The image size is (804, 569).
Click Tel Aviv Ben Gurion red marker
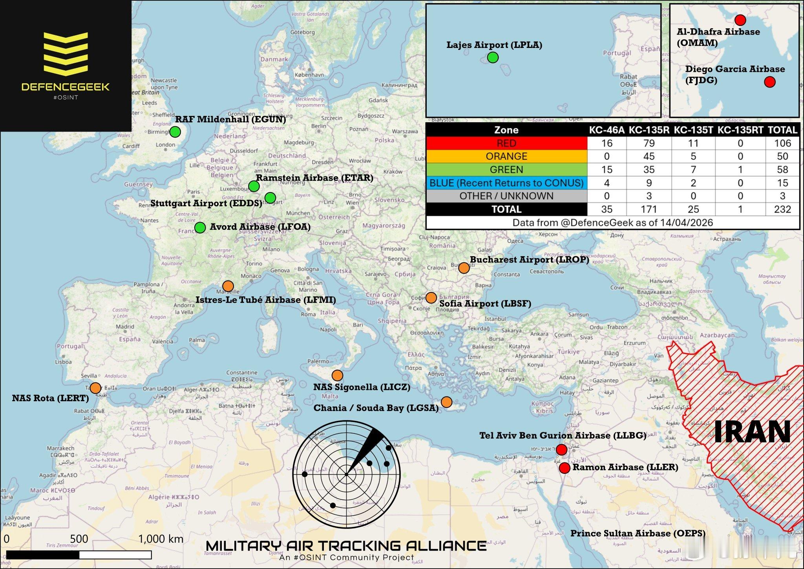click(x=561, y=450)
